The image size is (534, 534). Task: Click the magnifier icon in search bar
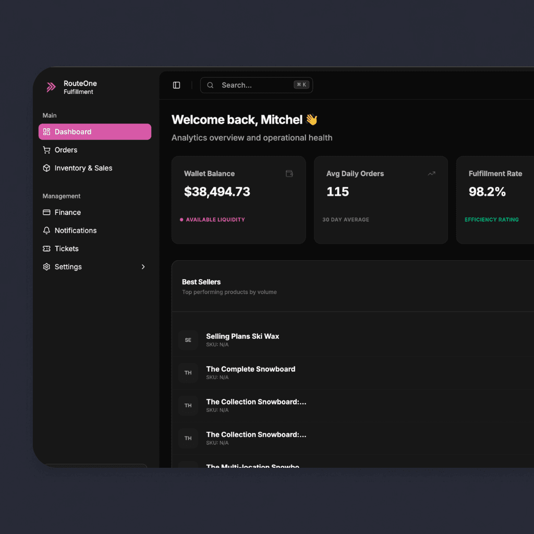(210, 86)
